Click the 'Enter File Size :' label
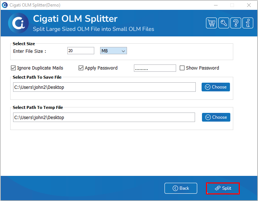The height and width of the screenshot is (201, 258). click(x=29, y=51)
